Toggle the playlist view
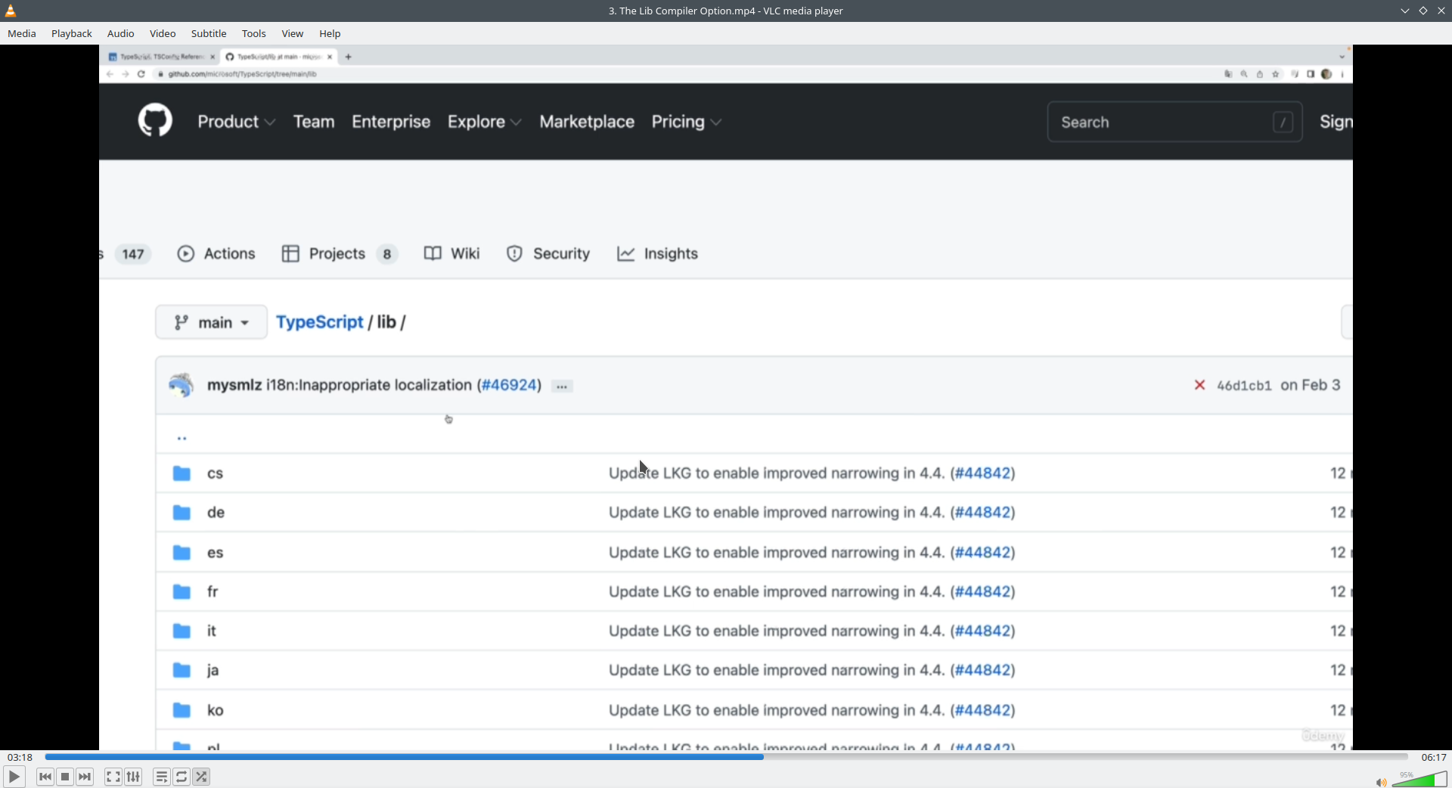The image size is (1452, 788). click(162, 777)
